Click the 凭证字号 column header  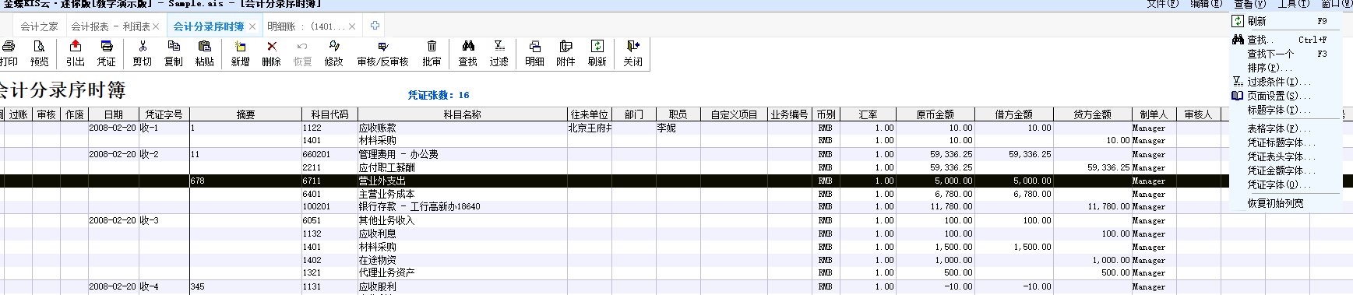pyautogui.click(x=164, y=114)
